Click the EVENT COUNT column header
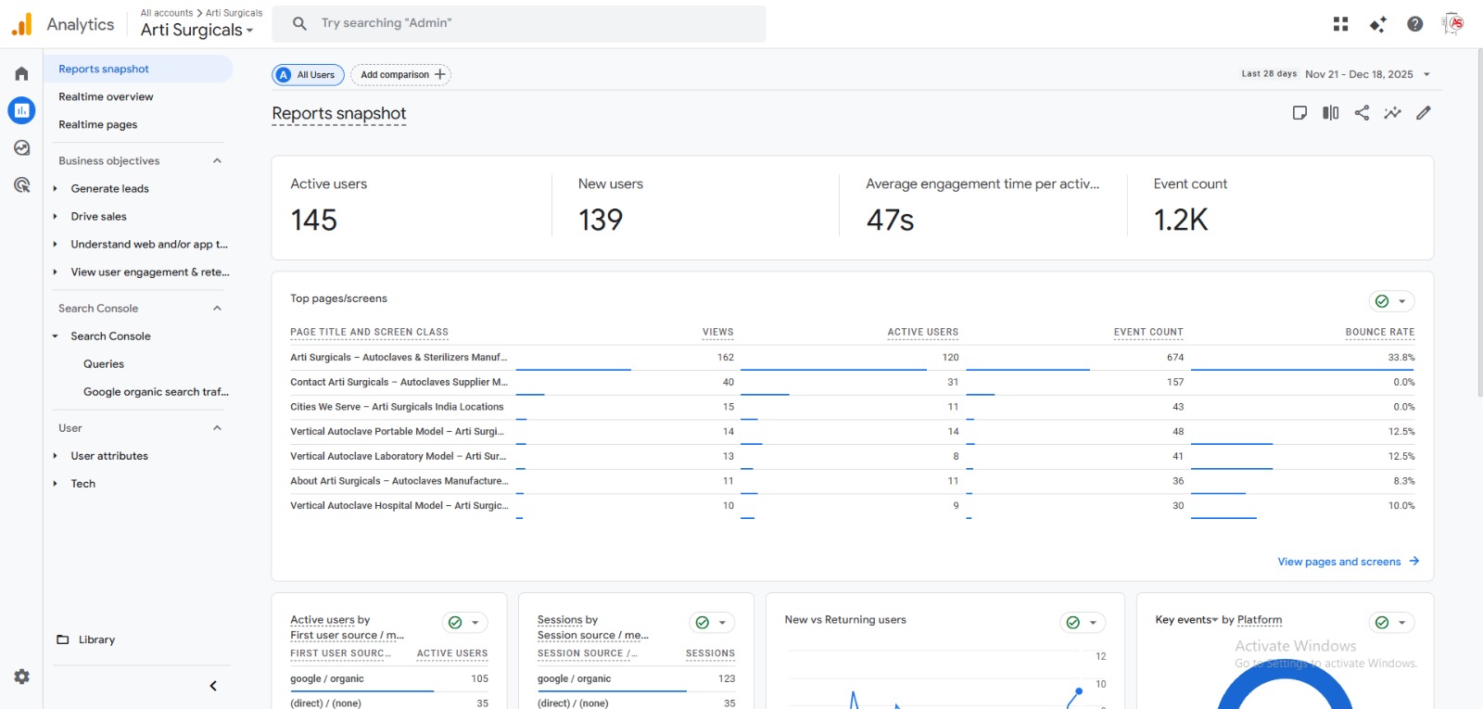Viewport: 1483px width, 709px height. point(1148,332)
